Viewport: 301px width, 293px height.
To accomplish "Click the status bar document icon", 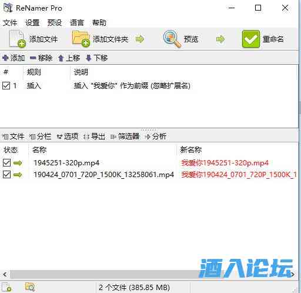I will (x=7, y=287).
